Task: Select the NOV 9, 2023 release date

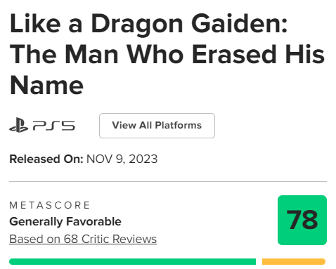Action: click(122, 159)
